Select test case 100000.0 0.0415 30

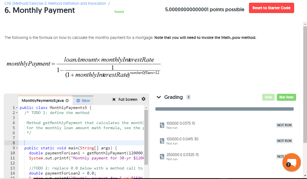(182, 139)
